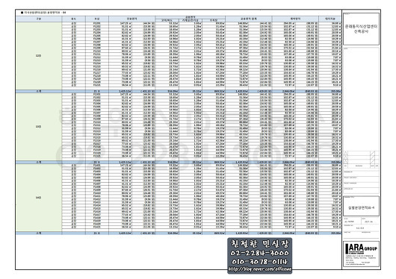Click the project title 문래동지식산업센터 신축공사

click(x=361, y=29)
